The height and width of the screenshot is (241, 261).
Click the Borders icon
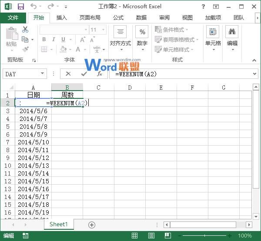(x=44, y=49)
